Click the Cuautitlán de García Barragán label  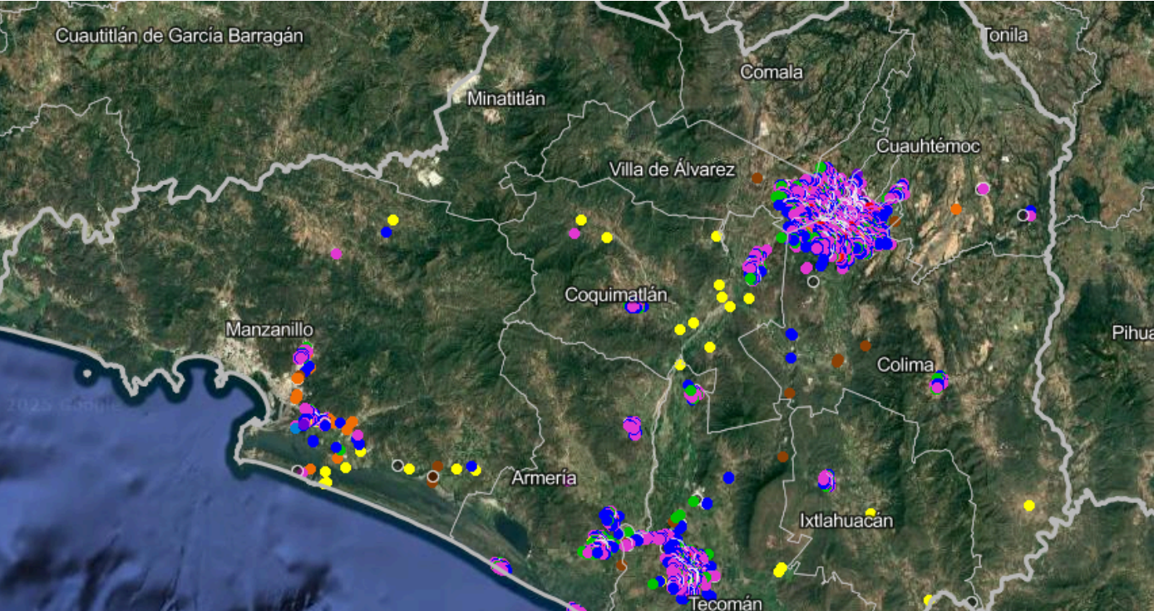pos(179,36)
